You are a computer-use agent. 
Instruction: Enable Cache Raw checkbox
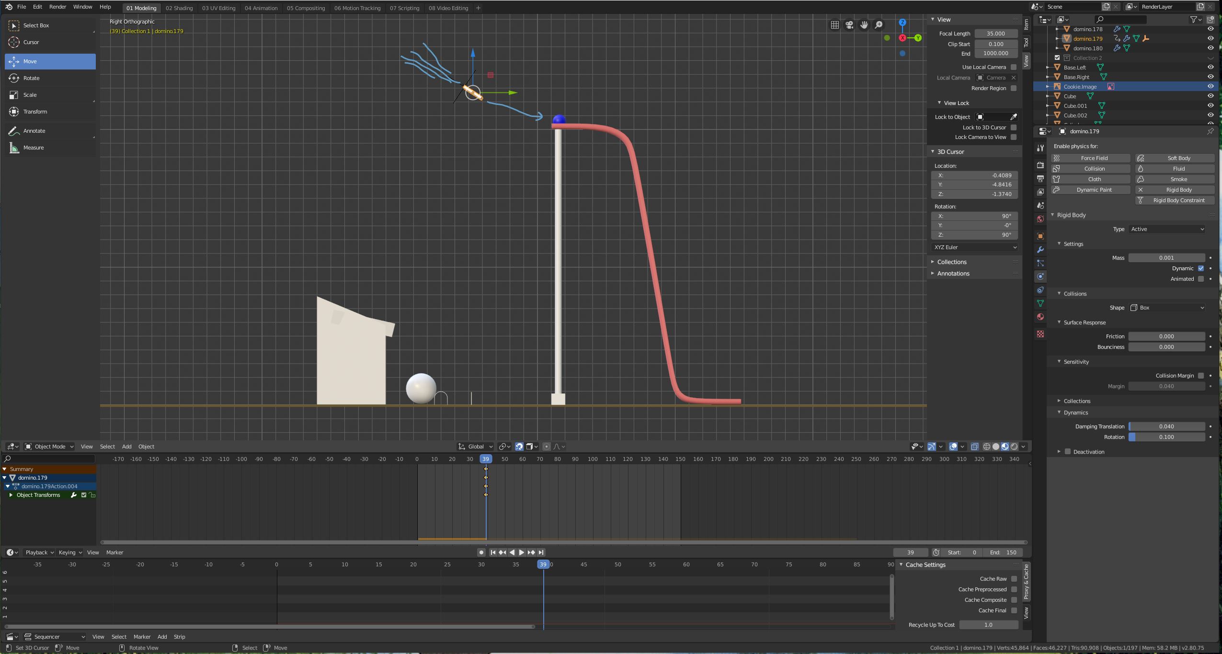click(x=1014, y=579)
